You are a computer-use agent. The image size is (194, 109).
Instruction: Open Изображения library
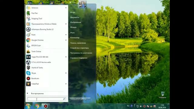click(75, 22)
